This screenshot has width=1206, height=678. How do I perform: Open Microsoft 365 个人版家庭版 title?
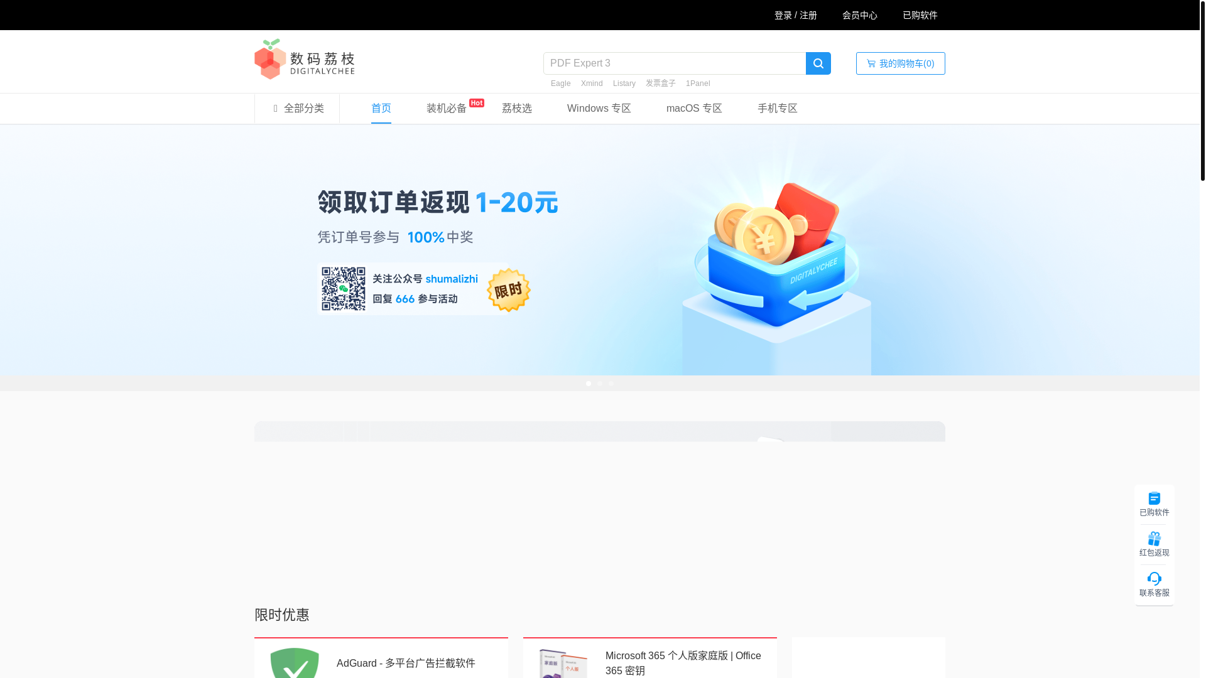coord(683,663)
